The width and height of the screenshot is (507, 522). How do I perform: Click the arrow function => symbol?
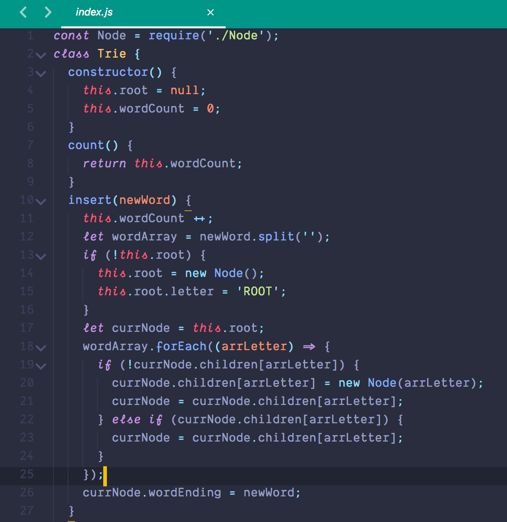pyautogui.click(x=309, y=347)
